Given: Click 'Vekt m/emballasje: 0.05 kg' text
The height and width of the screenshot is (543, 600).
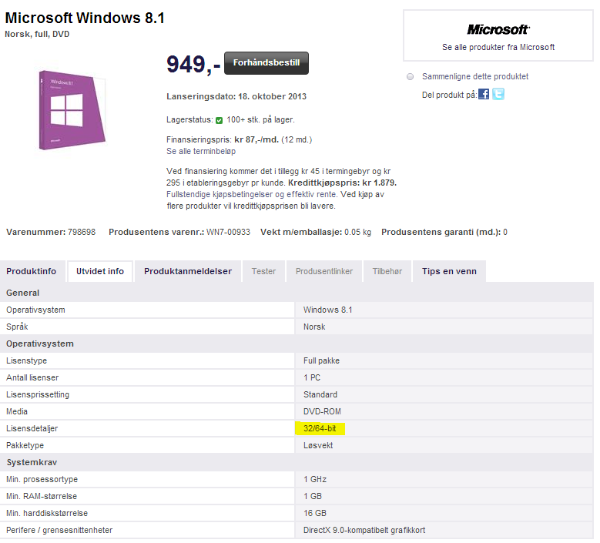Looking at the screenshot, I should [316, 232].
